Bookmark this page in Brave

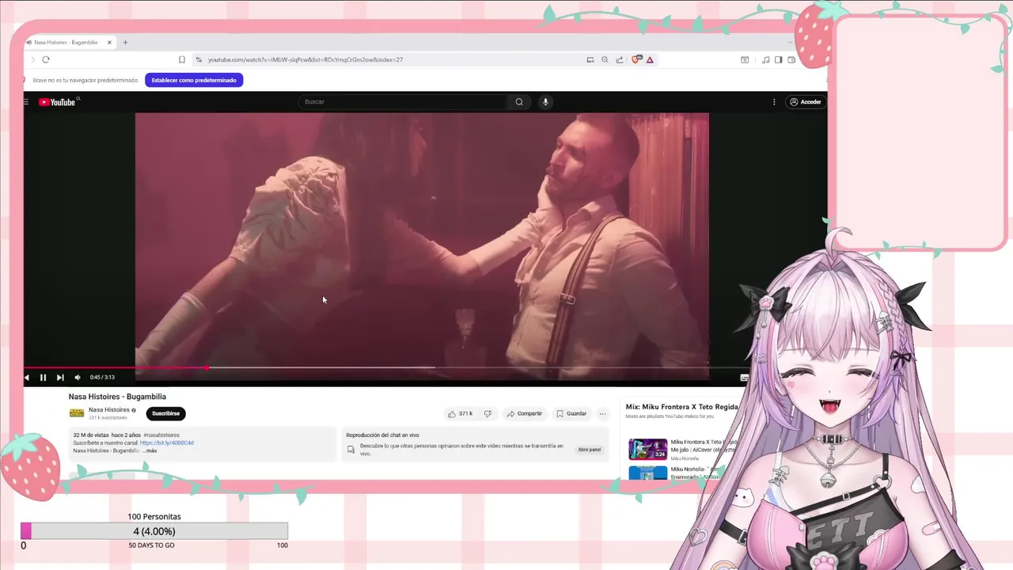[x=182, y=59]
